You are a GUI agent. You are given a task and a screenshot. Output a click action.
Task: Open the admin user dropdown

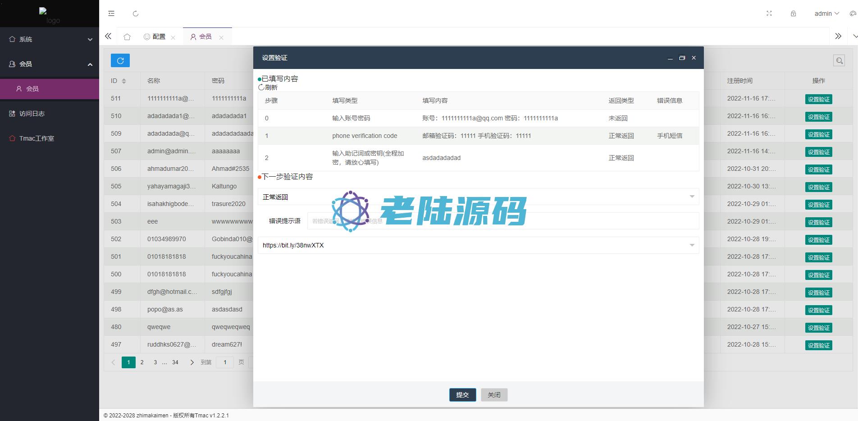(826, 14)
